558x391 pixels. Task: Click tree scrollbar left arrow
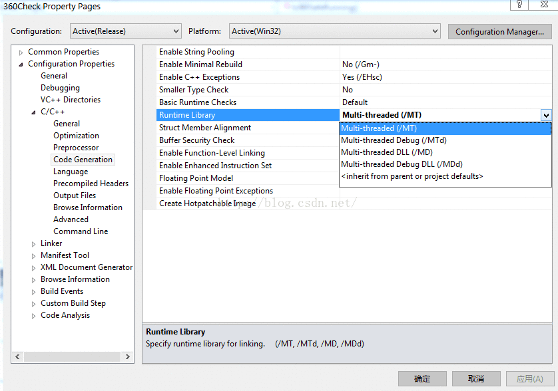17,356
